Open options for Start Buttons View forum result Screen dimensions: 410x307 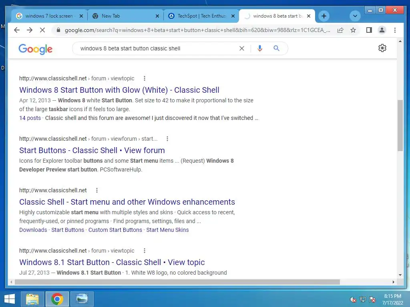(x=167, y=139)
